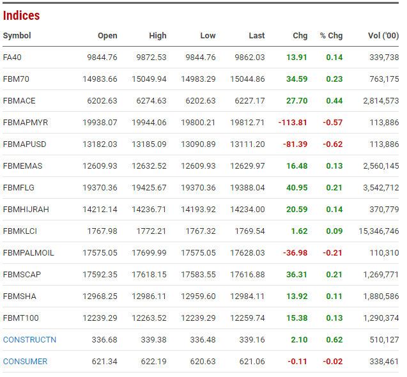Click FA40 last value 9862.03
407x377 pixels.
pos(250,57)
